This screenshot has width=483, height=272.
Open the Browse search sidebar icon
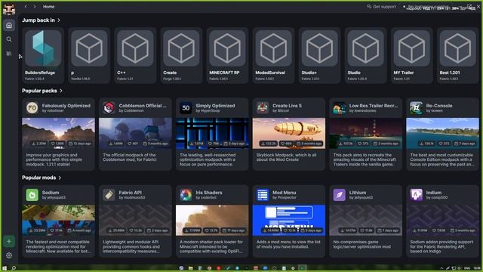coord(9,39)
